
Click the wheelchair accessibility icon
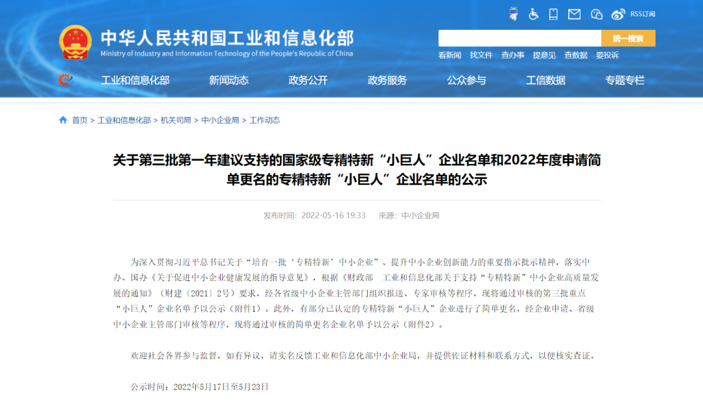tap(533, 14)
